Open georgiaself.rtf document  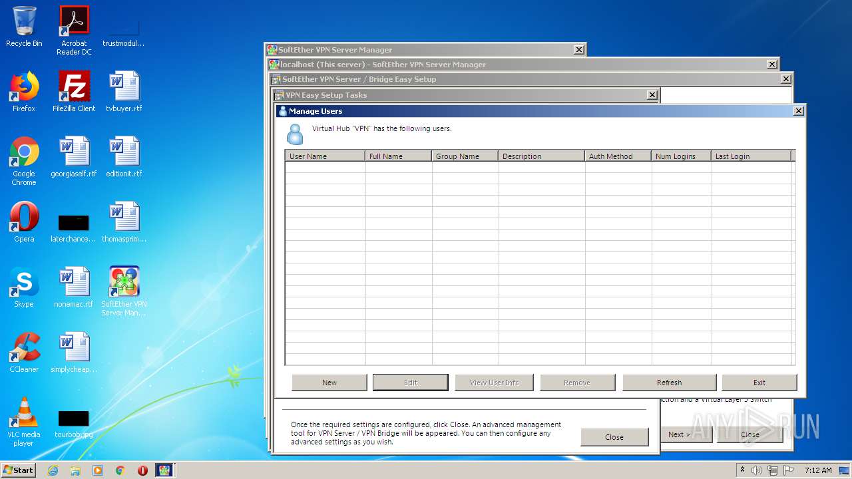coord(74,157)
